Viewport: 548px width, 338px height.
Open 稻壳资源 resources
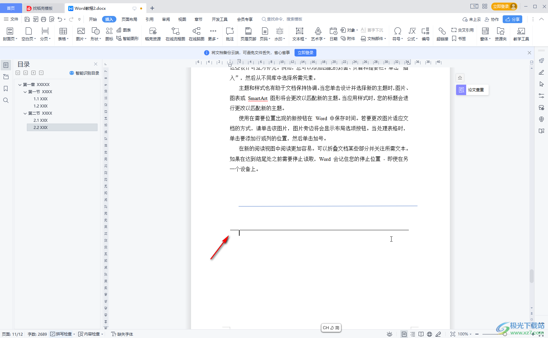point(153,34)
